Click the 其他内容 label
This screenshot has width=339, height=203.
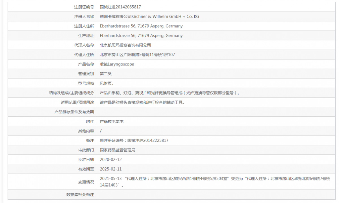[x=86, y=131]
